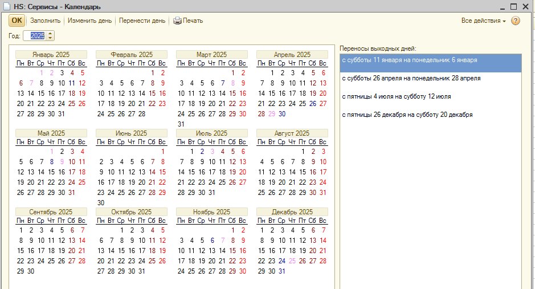Select day 20 in Декабрь 2025
The width and height of the screenshot is (535, 289).
point(313,251)
